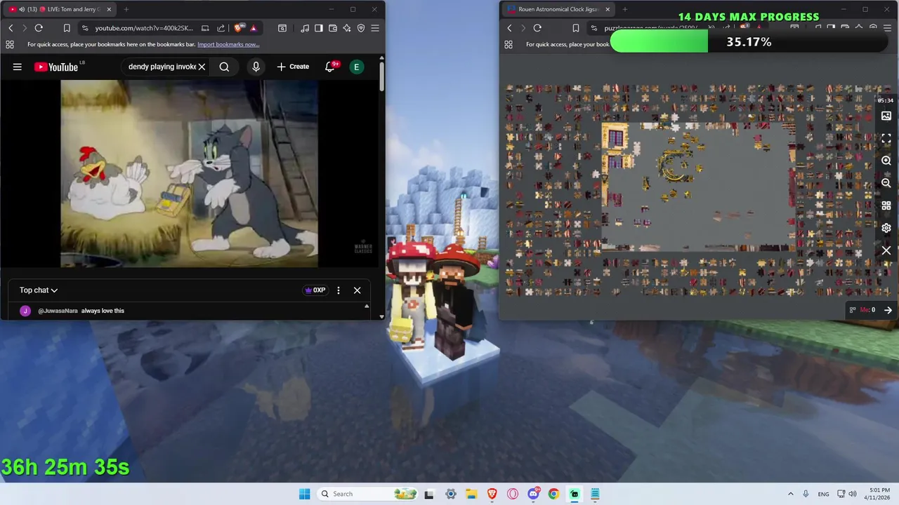Open site settings icon for youtube.com
The height and width of the screenshot is (505, 899).
(85, 28)
